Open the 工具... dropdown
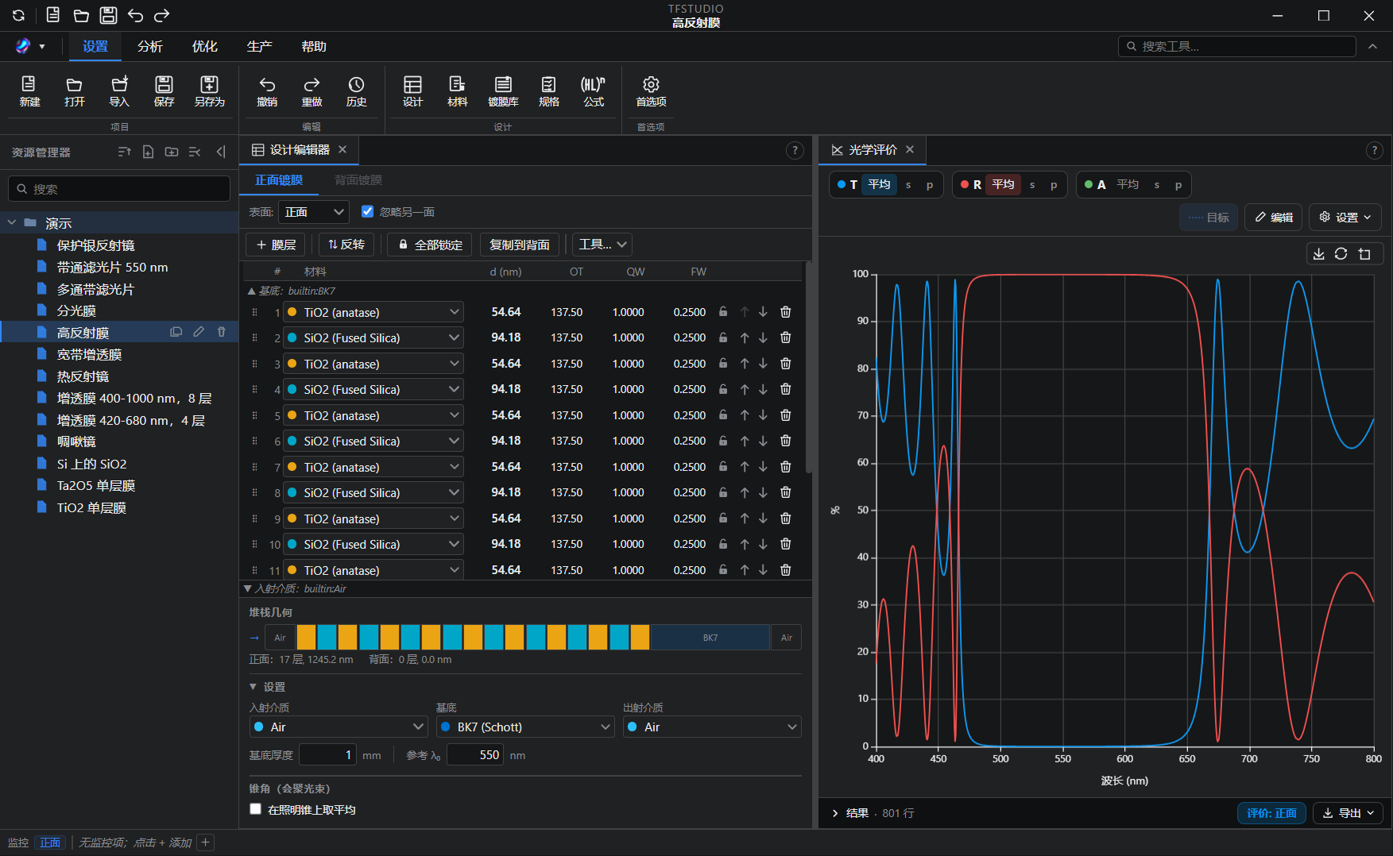Image resolution: width=1393 pixels, height=856 pixels. click(602, 245)
